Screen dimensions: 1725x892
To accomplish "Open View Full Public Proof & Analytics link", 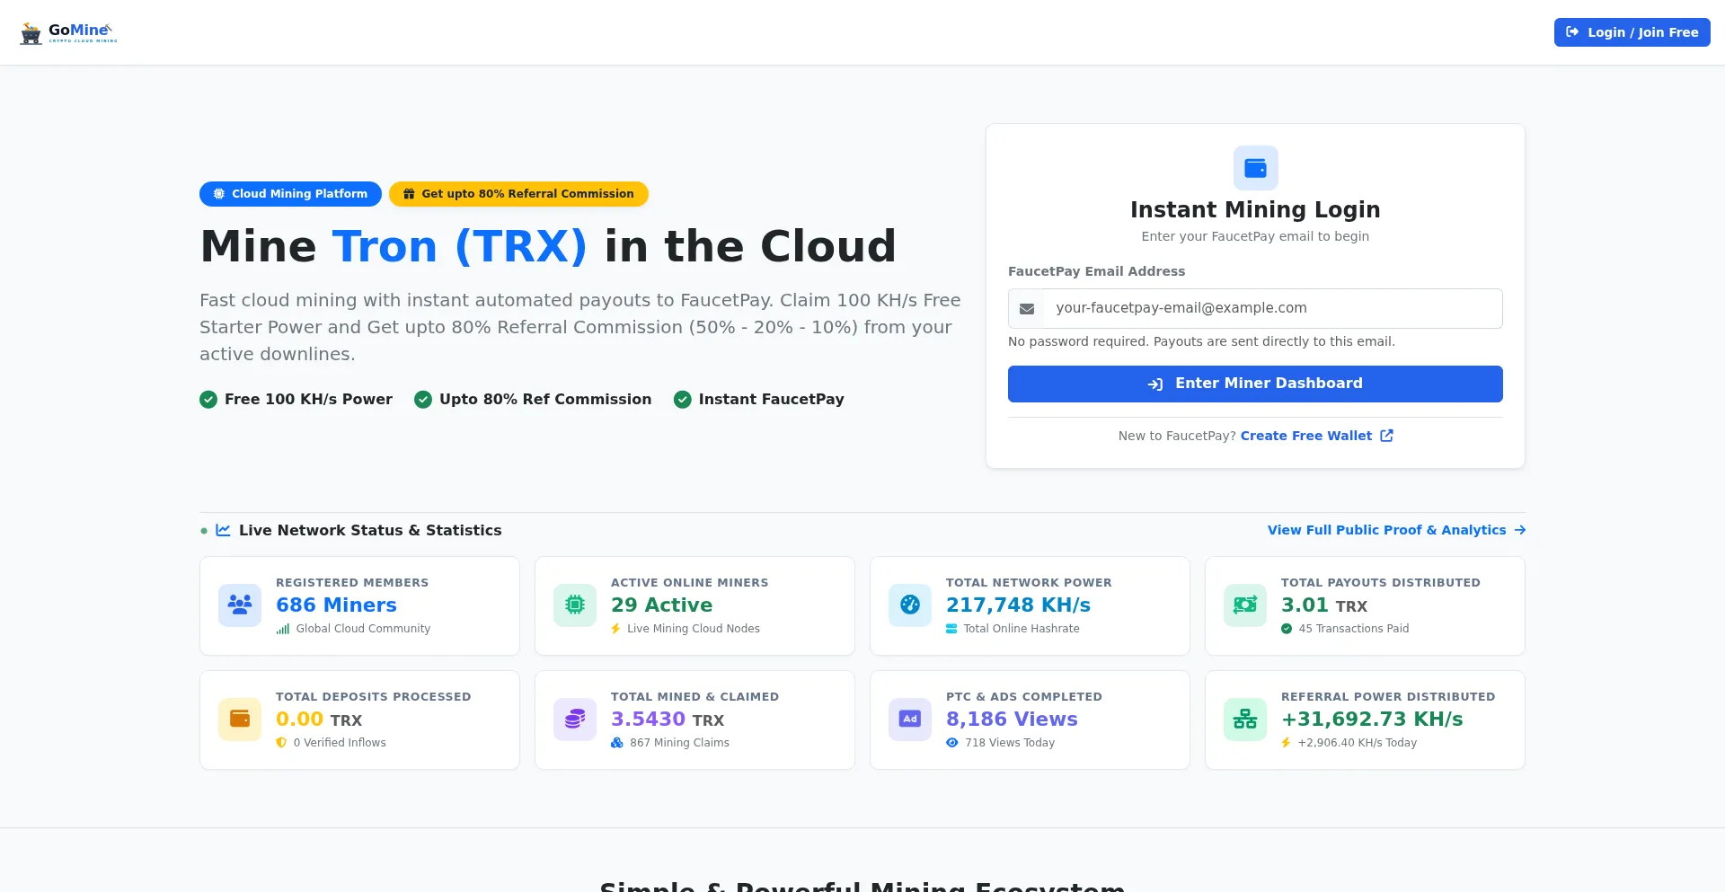I will (x=1396, y=530).
